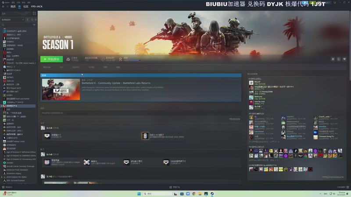This screenshot has width=351, height=197.
Task: Click the forward navigation arrow
Action: click(7, 7)
